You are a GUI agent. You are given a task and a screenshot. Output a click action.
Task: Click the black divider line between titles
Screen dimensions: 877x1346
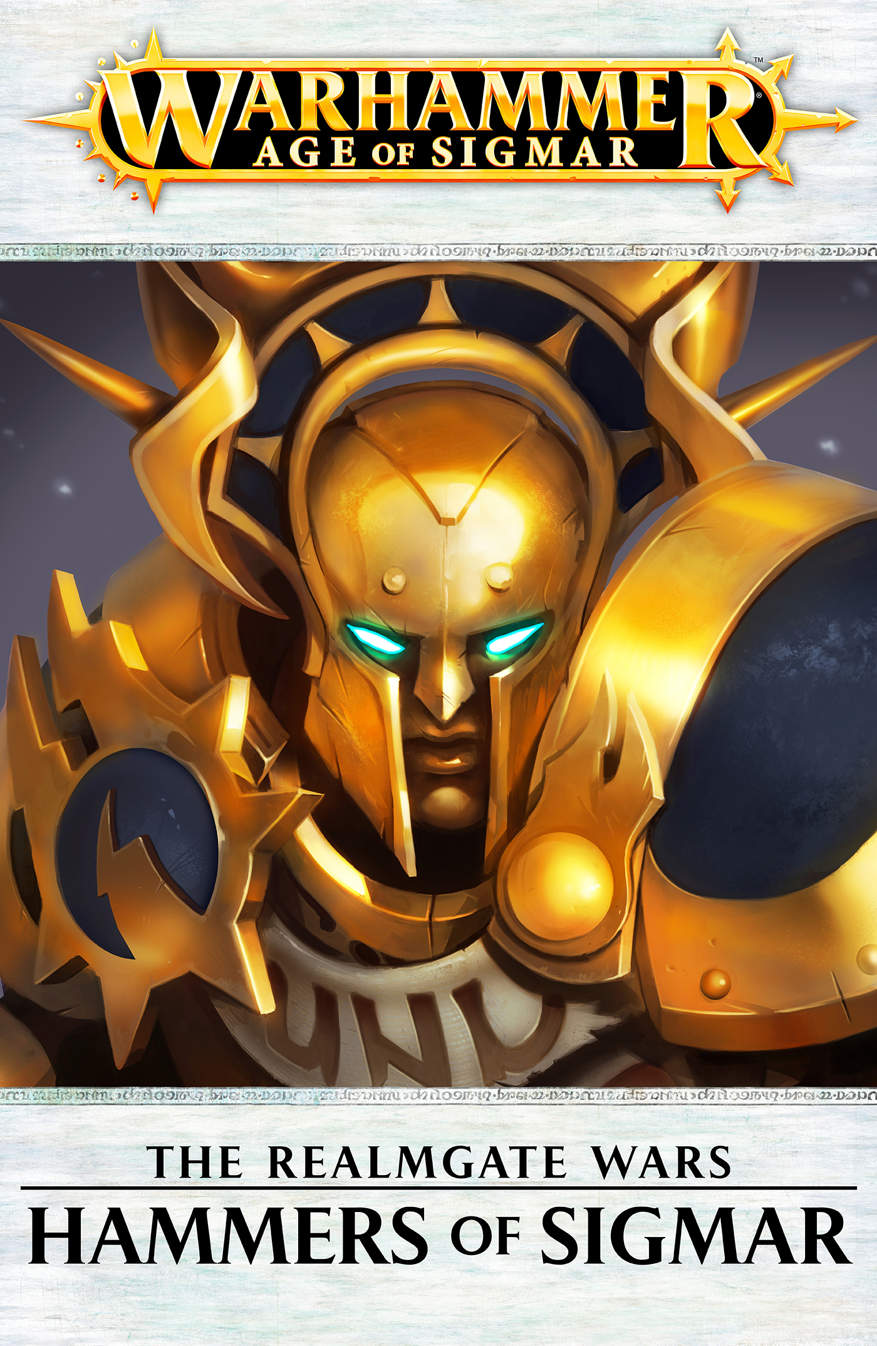[x=438, y=1188]
